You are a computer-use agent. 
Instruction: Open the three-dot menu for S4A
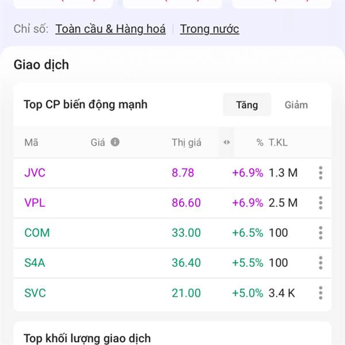click(x=320, y=263)
